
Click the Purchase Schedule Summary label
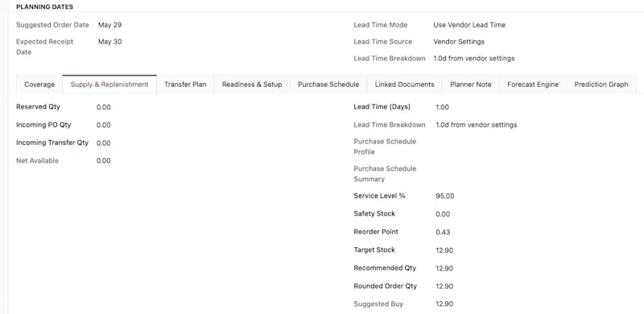385,174
